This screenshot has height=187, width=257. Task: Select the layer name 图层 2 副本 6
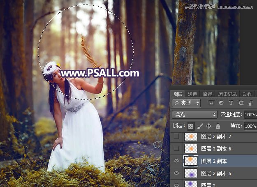point(216,149)
